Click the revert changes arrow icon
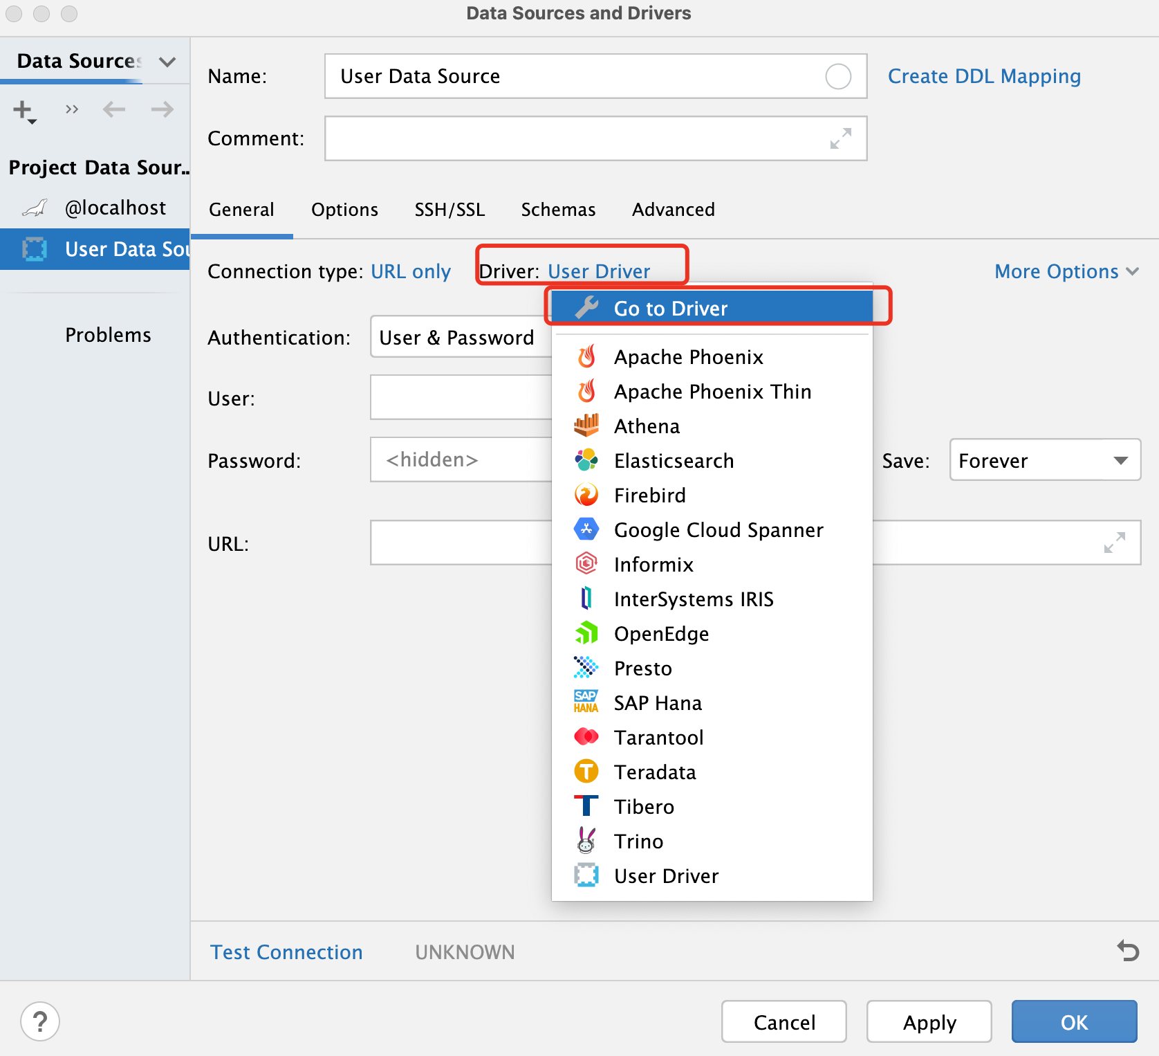This screenshot has width=1159, height=1056. (1128, 951)
